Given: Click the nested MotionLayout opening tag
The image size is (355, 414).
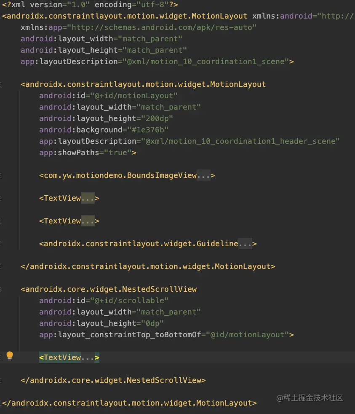Looking at the screenshot, I should point(143,84).
